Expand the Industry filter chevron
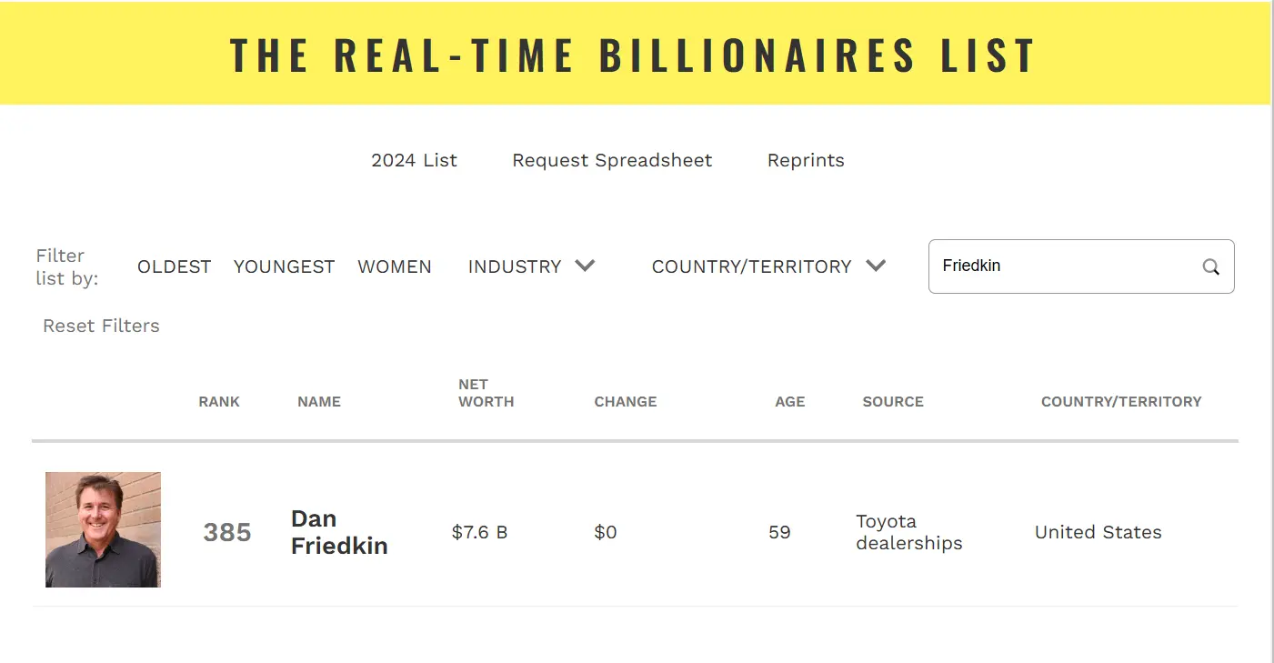This screenshot has width=1274, height=663. click(x=585, y=266)
